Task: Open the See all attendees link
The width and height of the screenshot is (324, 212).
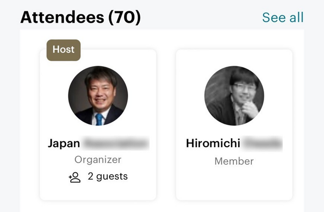Action: 283,17
